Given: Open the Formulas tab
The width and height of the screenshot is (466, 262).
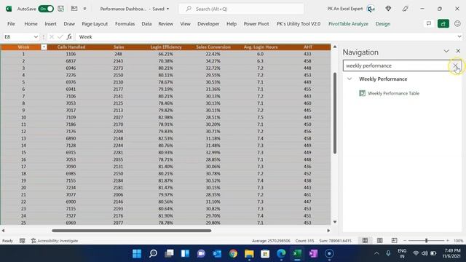Looking at the screenshot, I should click(125, 24).
